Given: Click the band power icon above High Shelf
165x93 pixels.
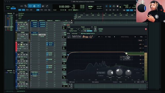Looking at the screenshot, I should [x=97, y=69].
